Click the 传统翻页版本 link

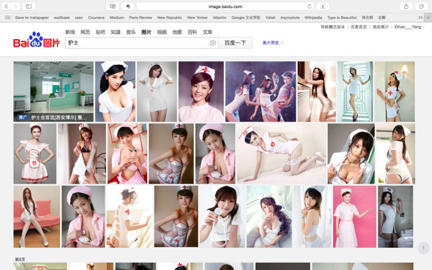tap(333, 27)
